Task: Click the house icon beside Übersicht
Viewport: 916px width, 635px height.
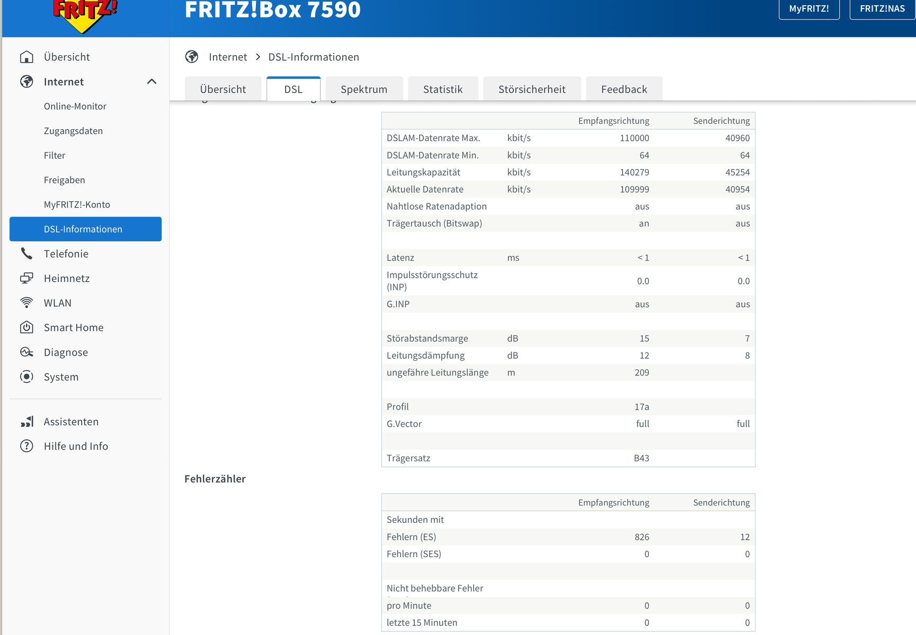Action: click(26, 57)
